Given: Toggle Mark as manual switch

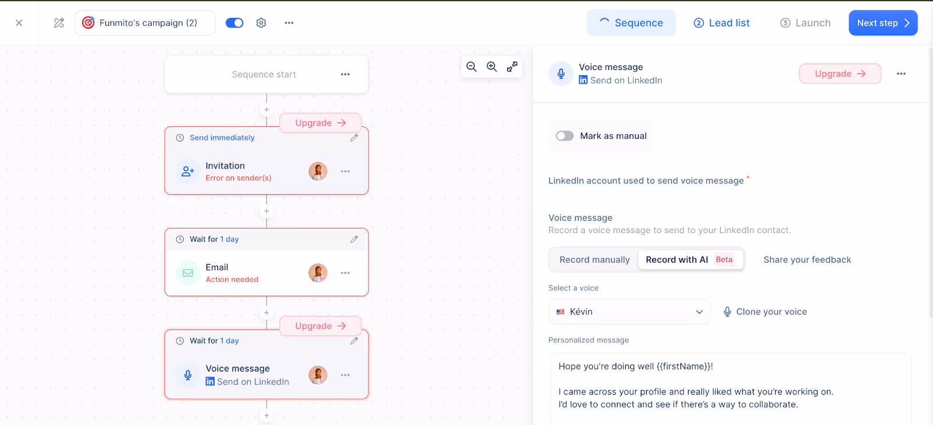Looking at the screenshot, I should [564, 136].
